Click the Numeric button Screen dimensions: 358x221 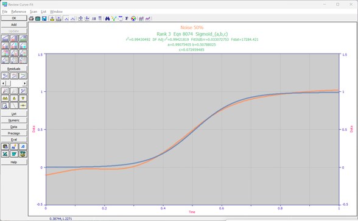(14, 121)
